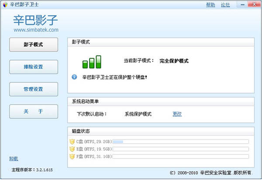Image resolution: width=262 pixels, height=180 pixels.
Task: Switch to 管理设置 page
Action: [34, 89]
